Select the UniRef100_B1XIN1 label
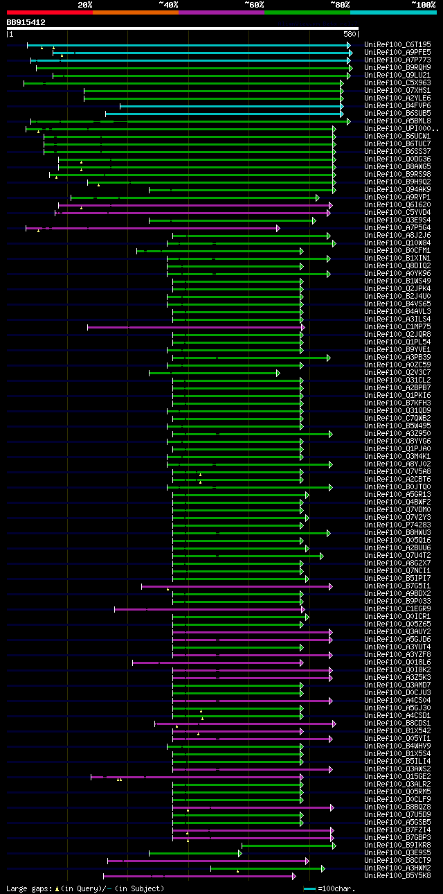The image size is (443, 894). click(397, 258)
